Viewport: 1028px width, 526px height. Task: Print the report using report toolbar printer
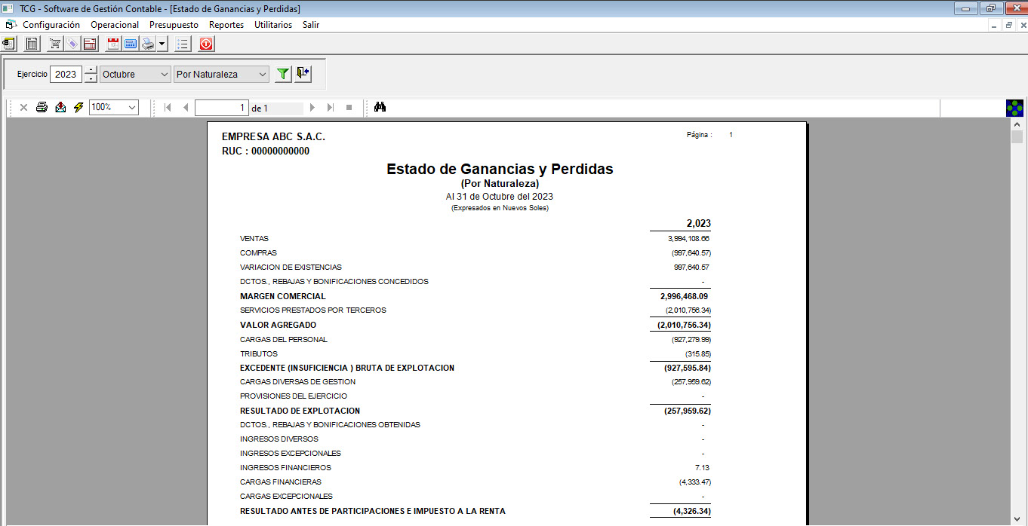[42, 108]
